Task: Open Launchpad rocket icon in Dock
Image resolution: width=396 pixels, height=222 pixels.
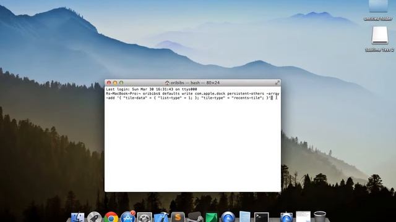Action: pos(94,217)
